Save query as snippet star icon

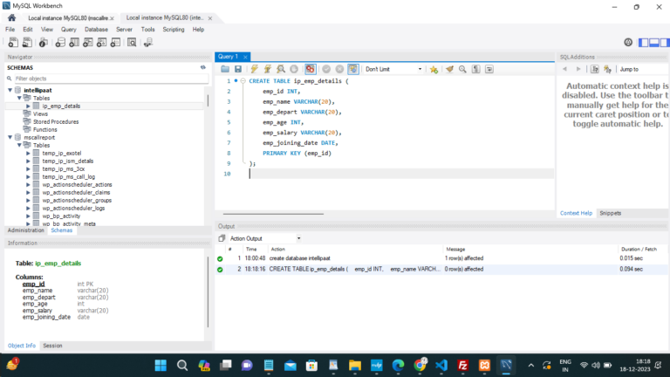click(x=434, y=69)
